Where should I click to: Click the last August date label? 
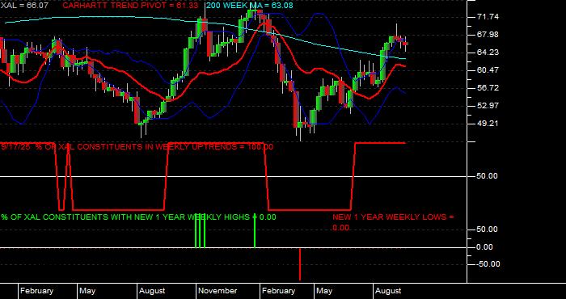388,291
